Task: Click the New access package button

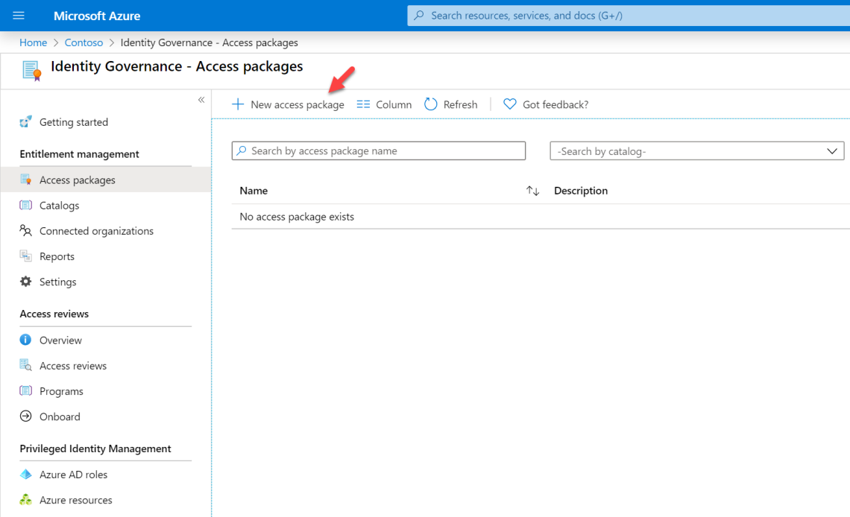Action: (x=288, y=104)
